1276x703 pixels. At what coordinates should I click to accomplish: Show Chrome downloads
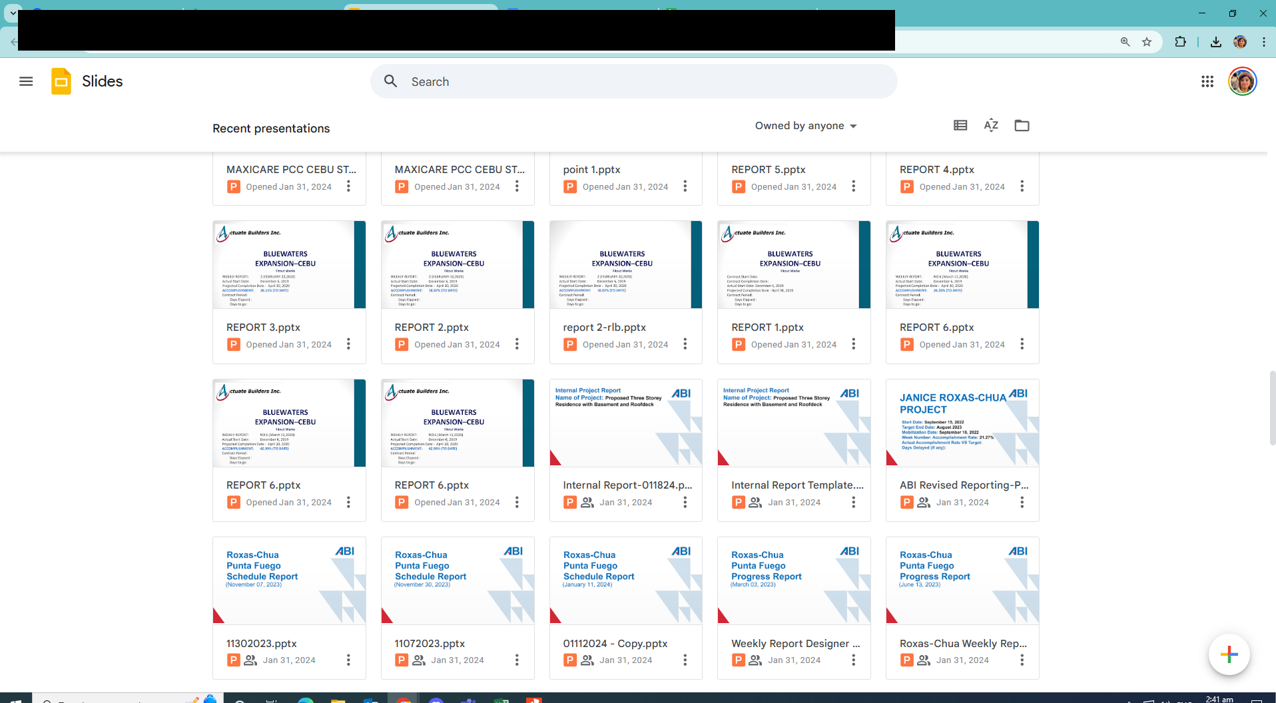coord(1216,42)
